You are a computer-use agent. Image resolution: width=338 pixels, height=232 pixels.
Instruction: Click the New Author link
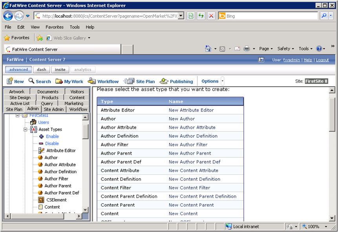click(182, 119)
